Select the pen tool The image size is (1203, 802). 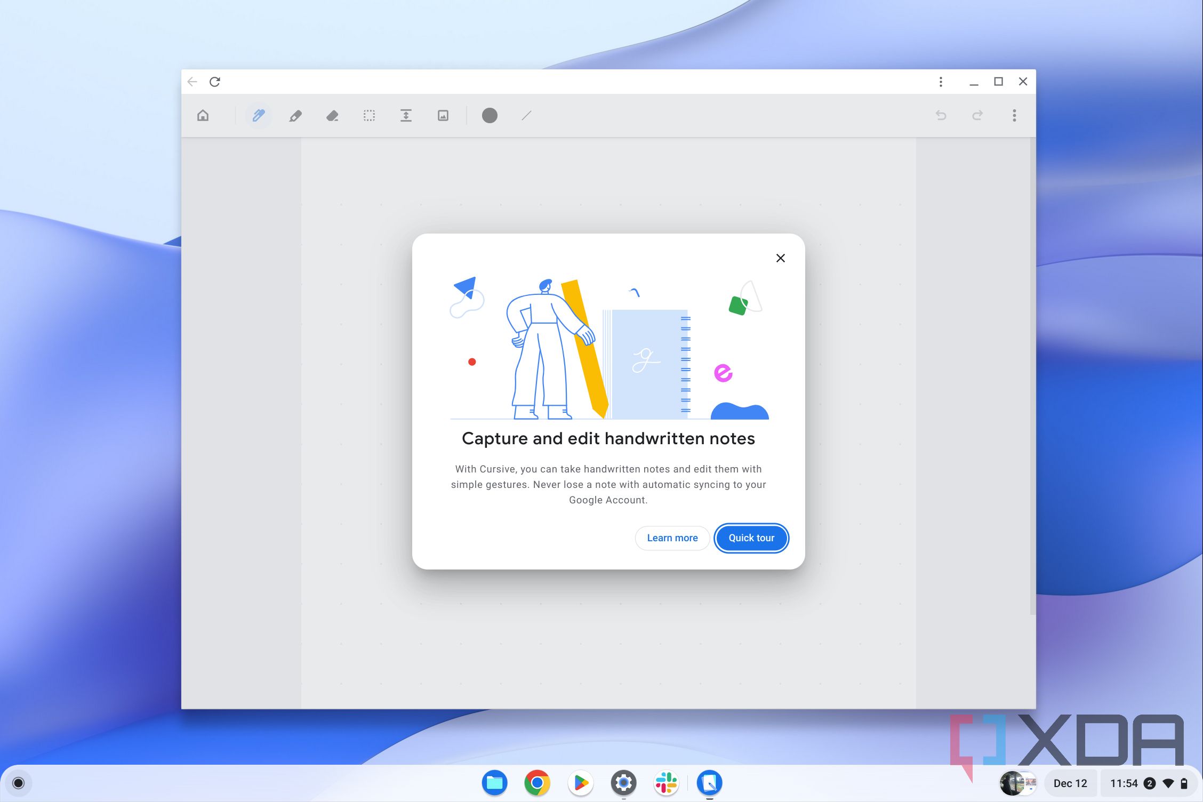click(259, 116)
